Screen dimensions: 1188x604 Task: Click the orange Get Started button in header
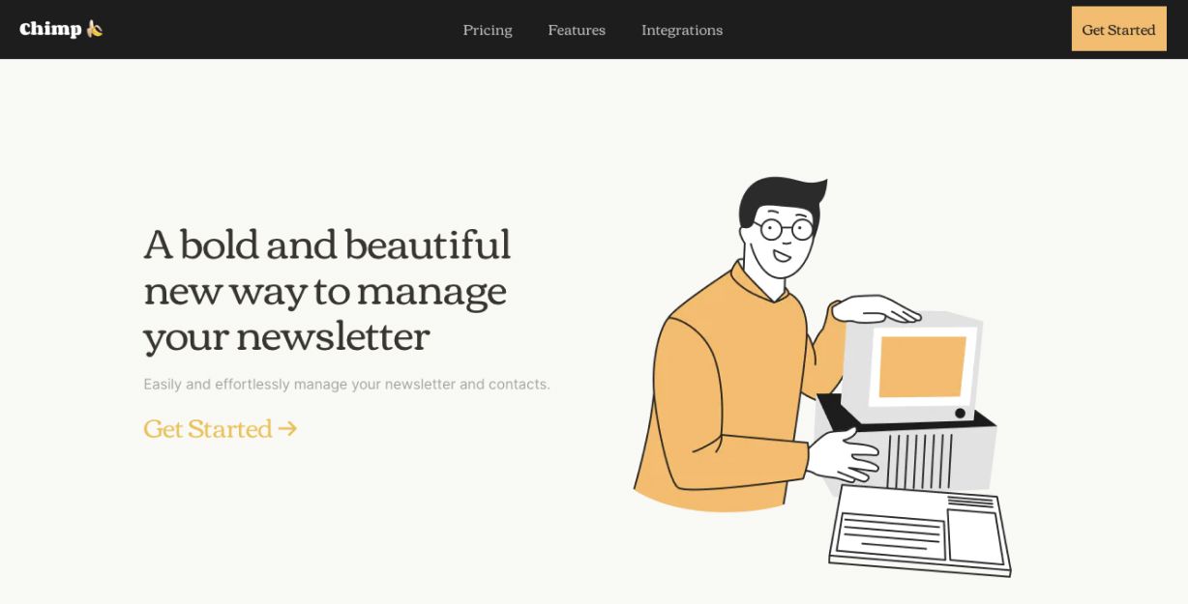coord(1118,29)
